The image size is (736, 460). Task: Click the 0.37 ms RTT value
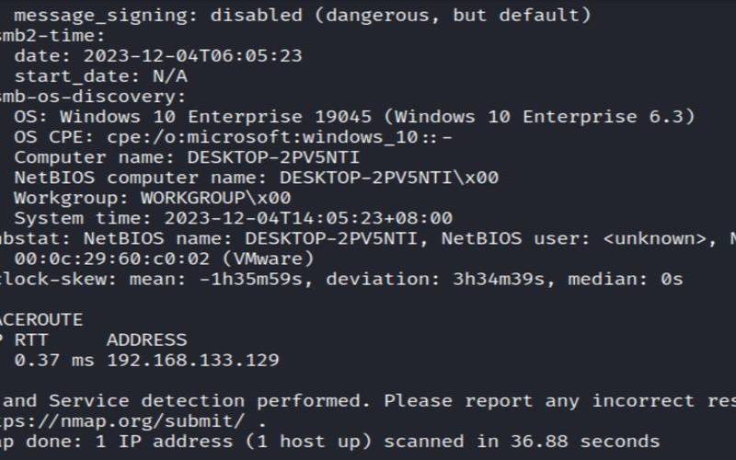point(53,360)
